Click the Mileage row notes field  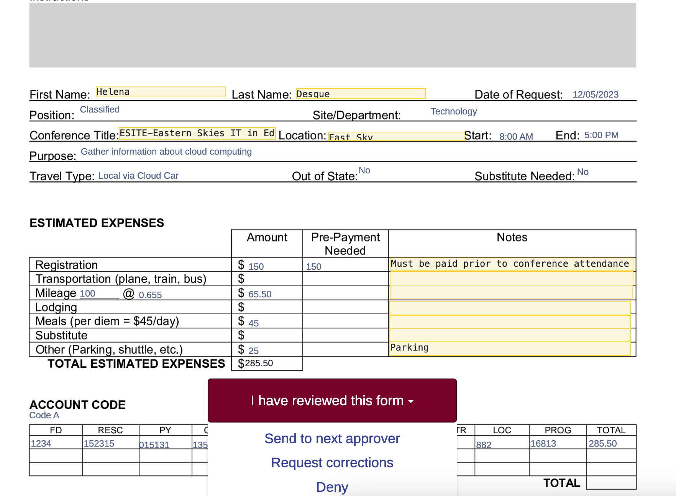click(x=511, y=292)
